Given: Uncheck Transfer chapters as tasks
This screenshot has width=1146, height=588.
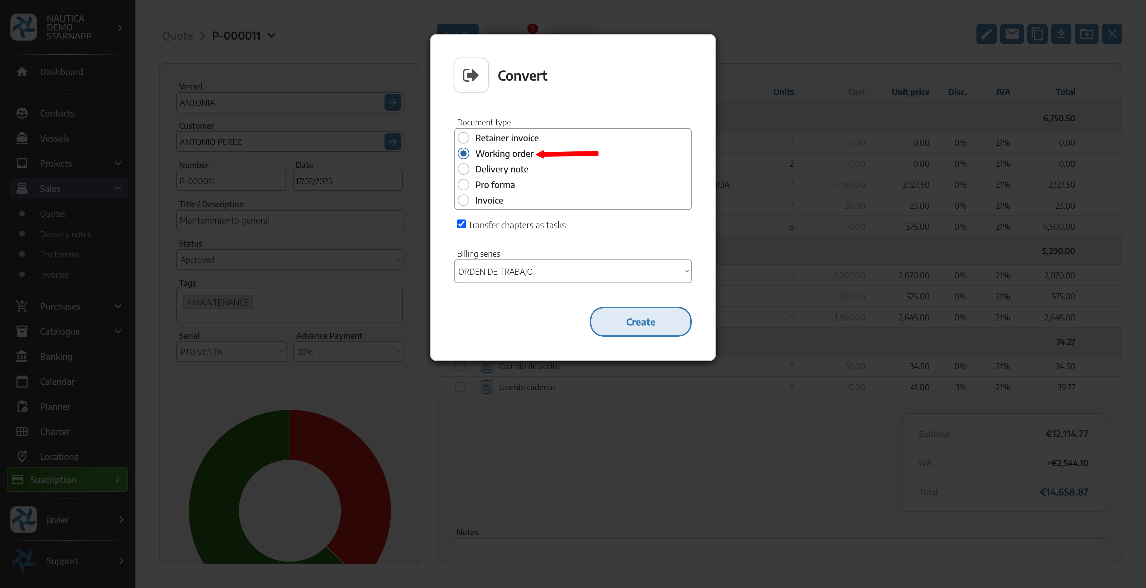Looking at the screenshot, I should pyautogui.click(x=461, y=224).
